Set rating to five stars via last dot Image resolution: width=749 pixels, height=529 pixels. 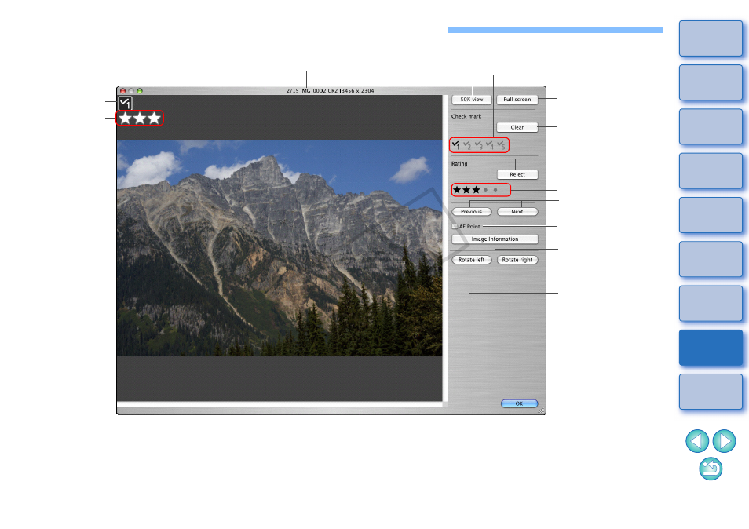[x=495, y=190]
